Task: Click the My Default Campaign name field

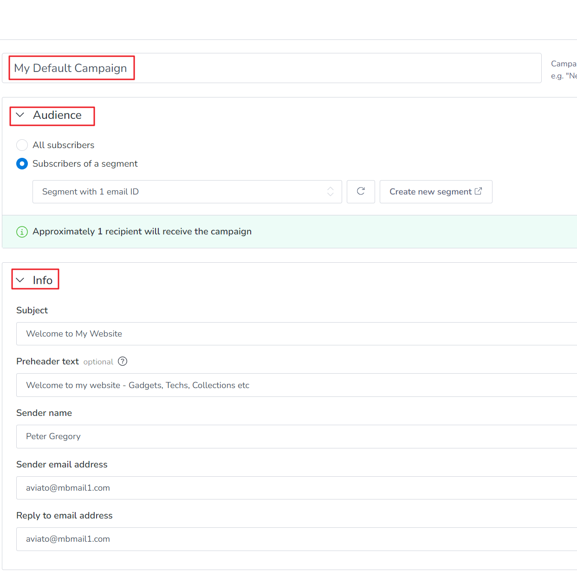Action: point(272,68)
